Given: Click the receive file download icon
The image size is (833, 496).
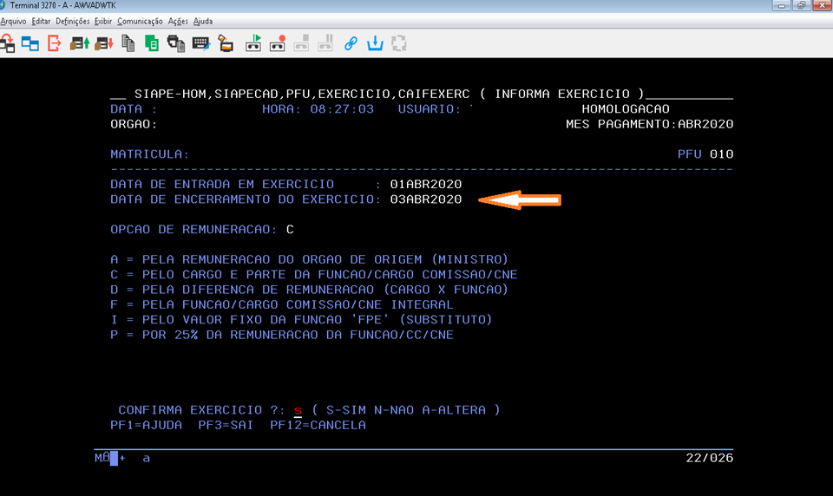Looking at the screenshot, I should point(104,43).
